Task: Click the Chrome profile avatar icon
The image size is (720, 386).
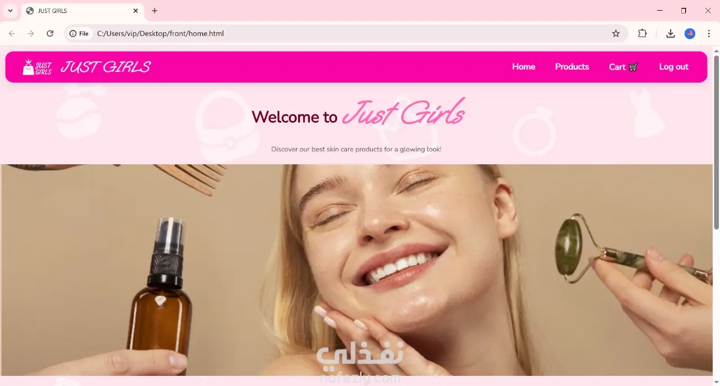Action: [x=690, y=34]
